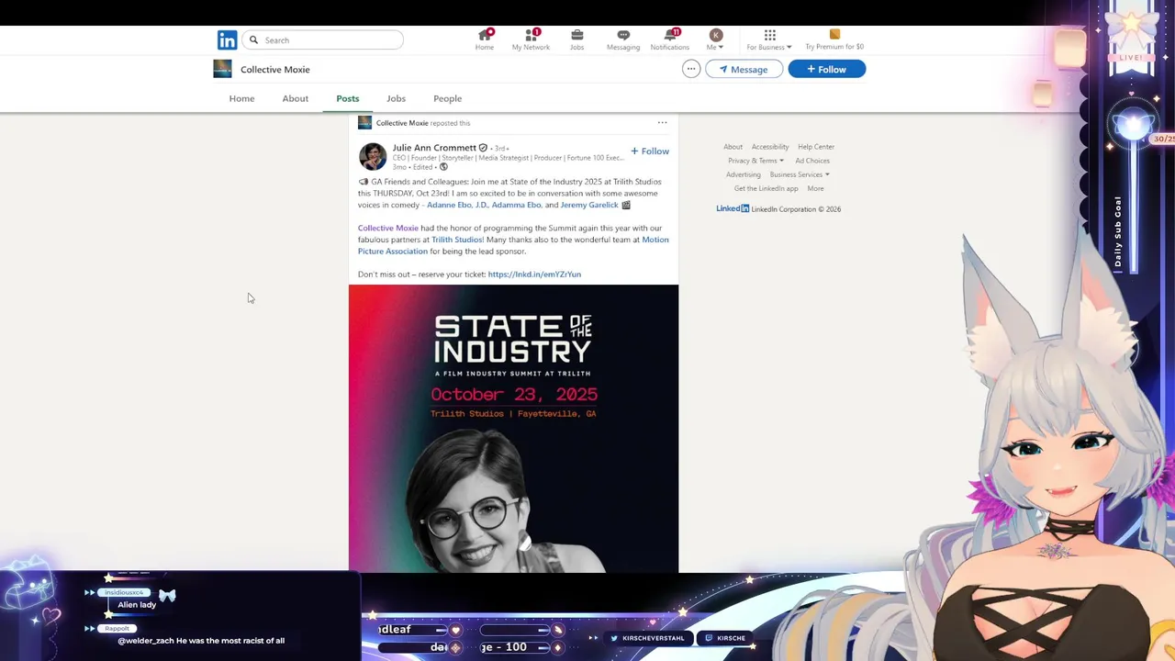
Task: Switch to About tab
Action: click(296, 98)
